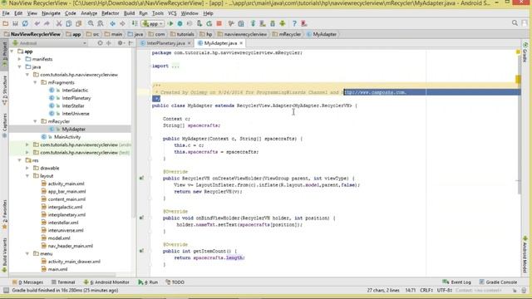
Task: Open the Refactor menu
Action: (111, 13)
